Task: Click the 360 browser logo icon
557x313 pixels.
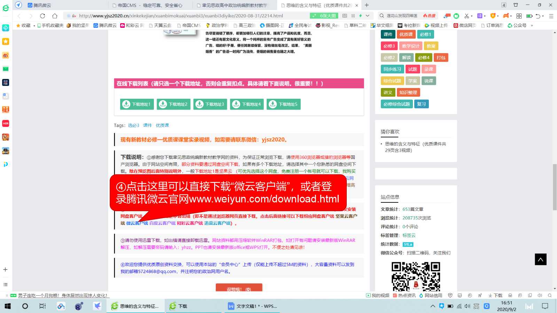Action: click(x=6, y=8)
